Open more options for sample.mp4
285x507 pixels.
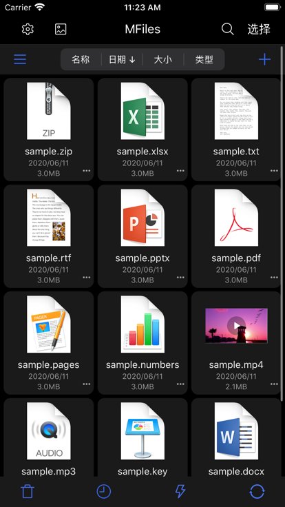pos(275,384)
